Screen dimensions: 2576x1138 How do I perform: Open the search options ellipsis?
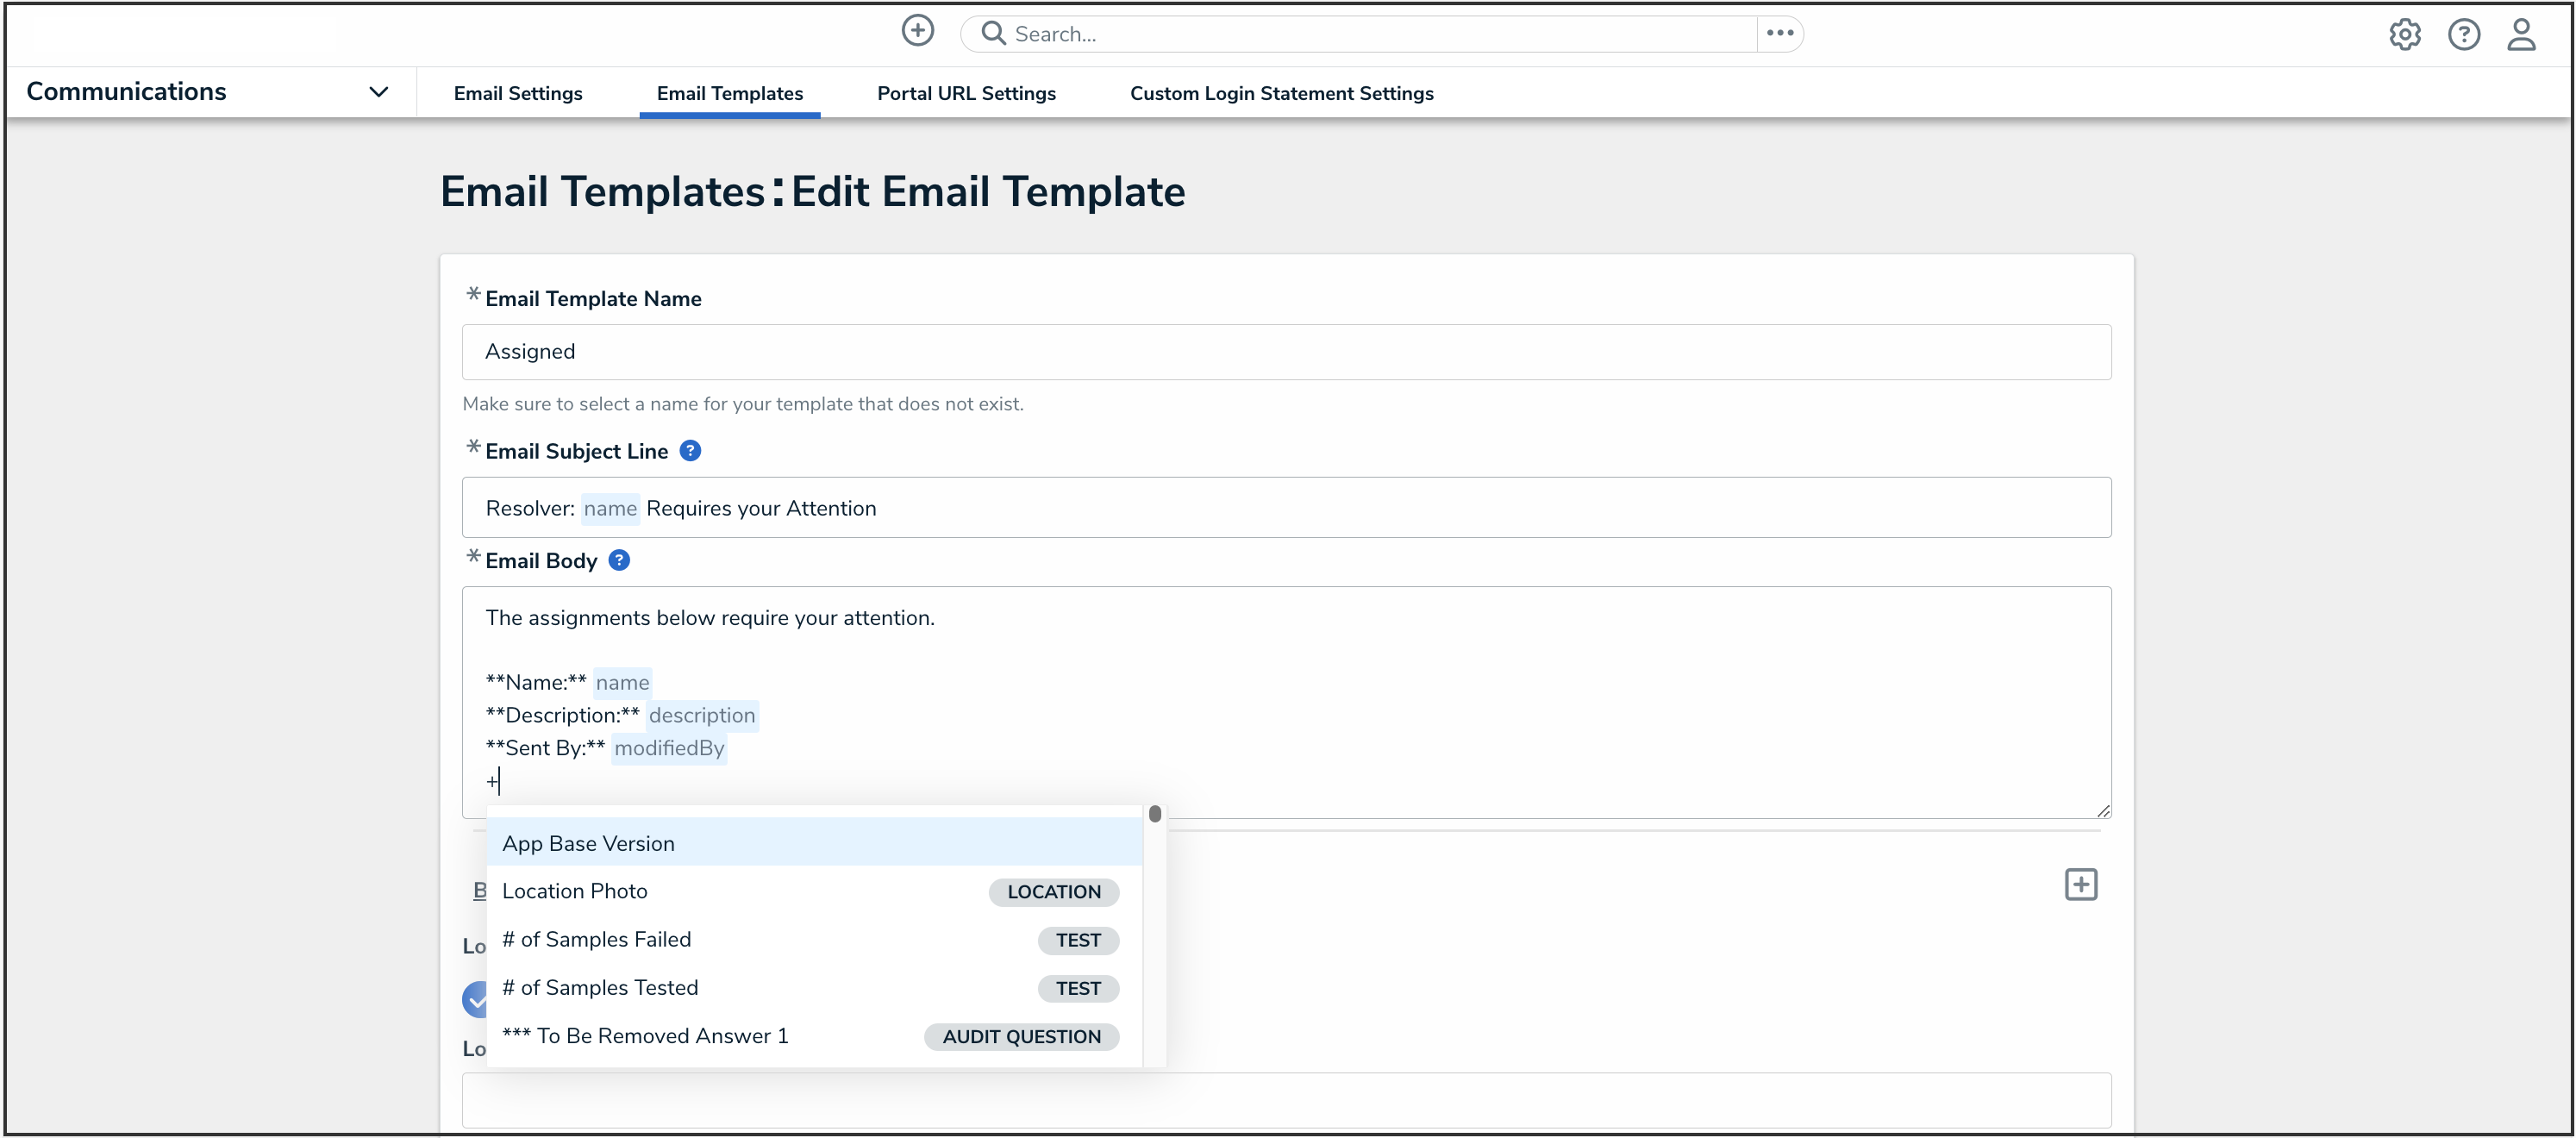1779,34
